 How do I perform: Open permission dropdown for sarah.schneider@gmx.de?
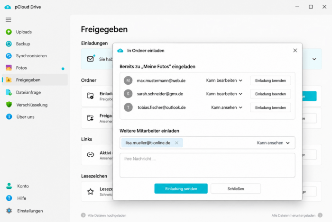[x=224, y=94]
